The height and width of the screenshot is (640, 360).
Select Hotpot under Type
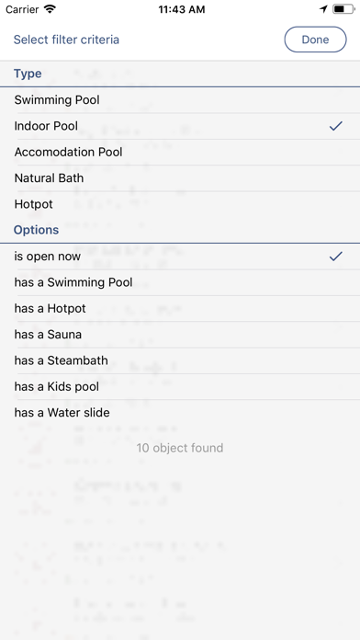pos(180,204)
